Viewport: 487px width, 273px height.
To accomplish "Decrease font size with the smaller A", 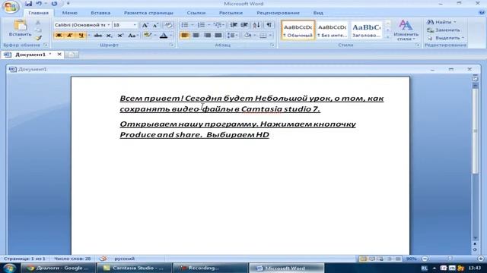I will coord(155,25).
